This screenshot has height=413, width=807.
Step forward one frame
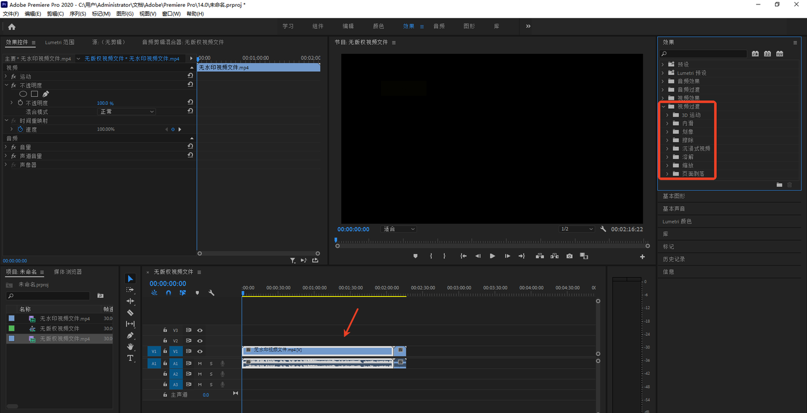[507, 256]
